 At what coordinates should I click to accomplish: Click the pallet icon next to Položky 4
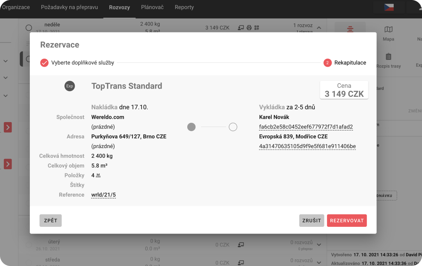coord(98,176)
